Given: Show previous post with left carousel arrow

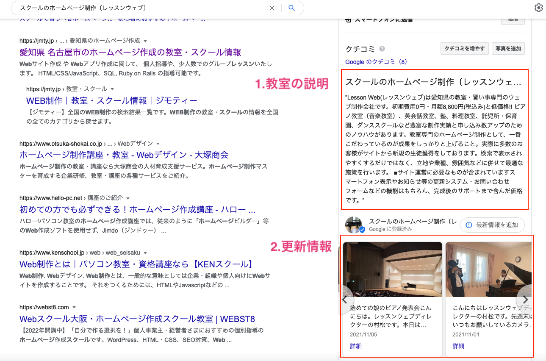Looking at the screenshot, I should (345, 299).
